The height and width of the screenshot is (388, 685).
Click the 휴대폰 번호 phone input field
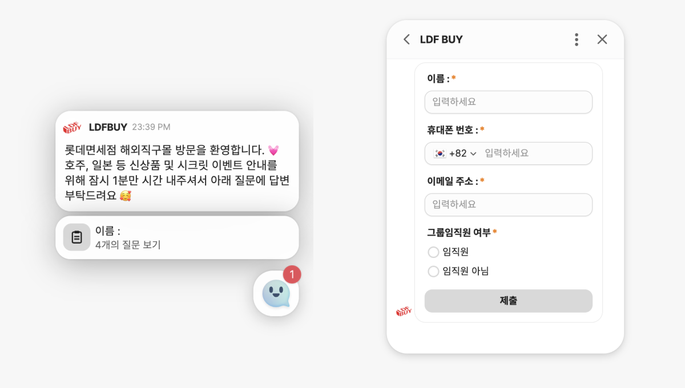point(537,153)
